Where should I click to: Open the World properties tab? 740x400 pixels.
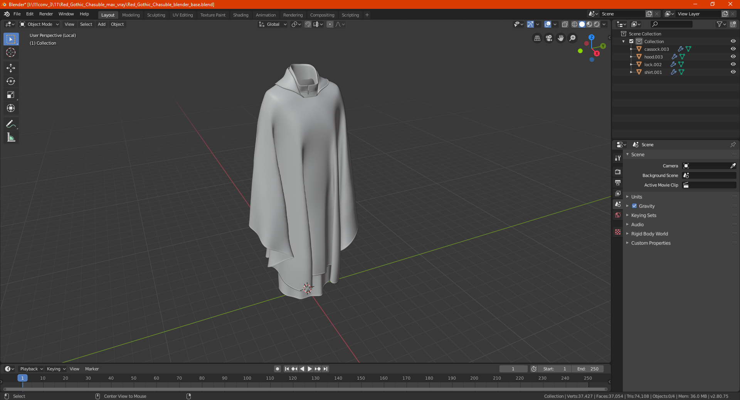[618, 215]
